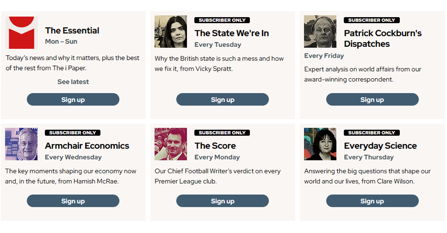The height and width of the screenshot is (233, 447).
Task: Sign up for Everyday Science newsletter
Action: pyautogui.click(x=372, y=201)
